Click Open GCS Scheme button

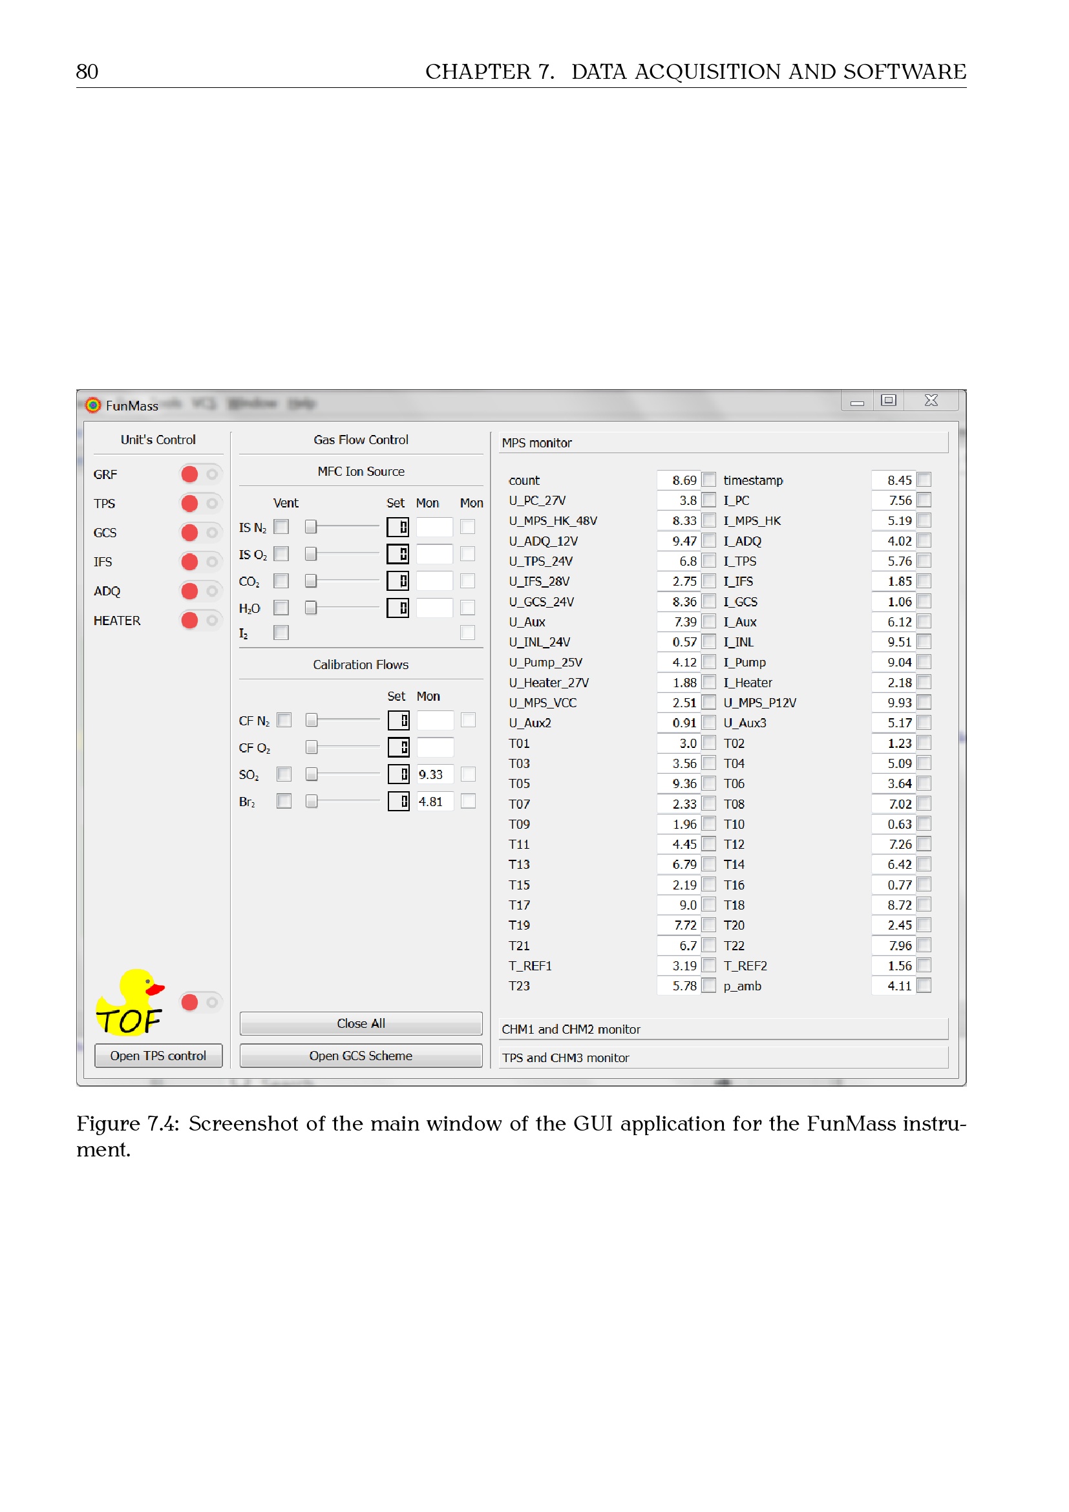(x=361, y=1056)
